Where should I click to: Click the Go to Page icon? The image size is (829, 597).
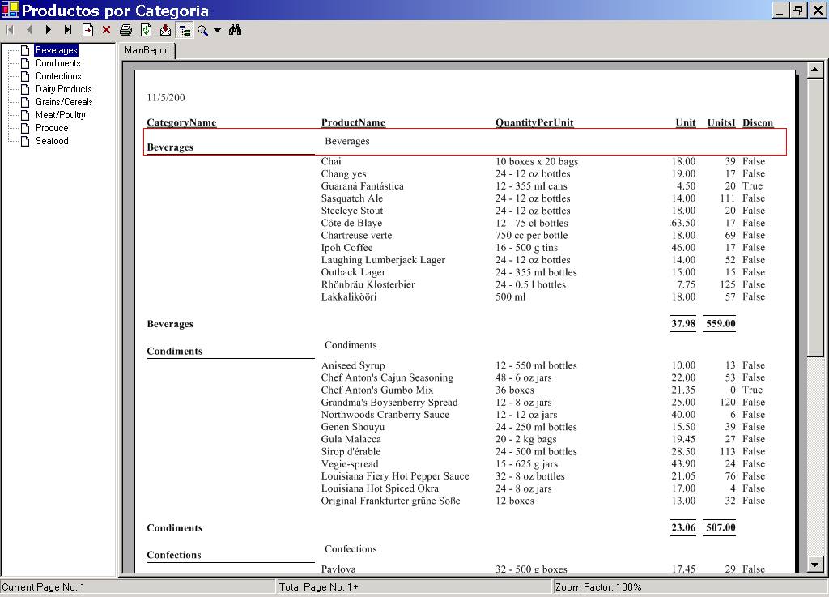coord(87,30)
